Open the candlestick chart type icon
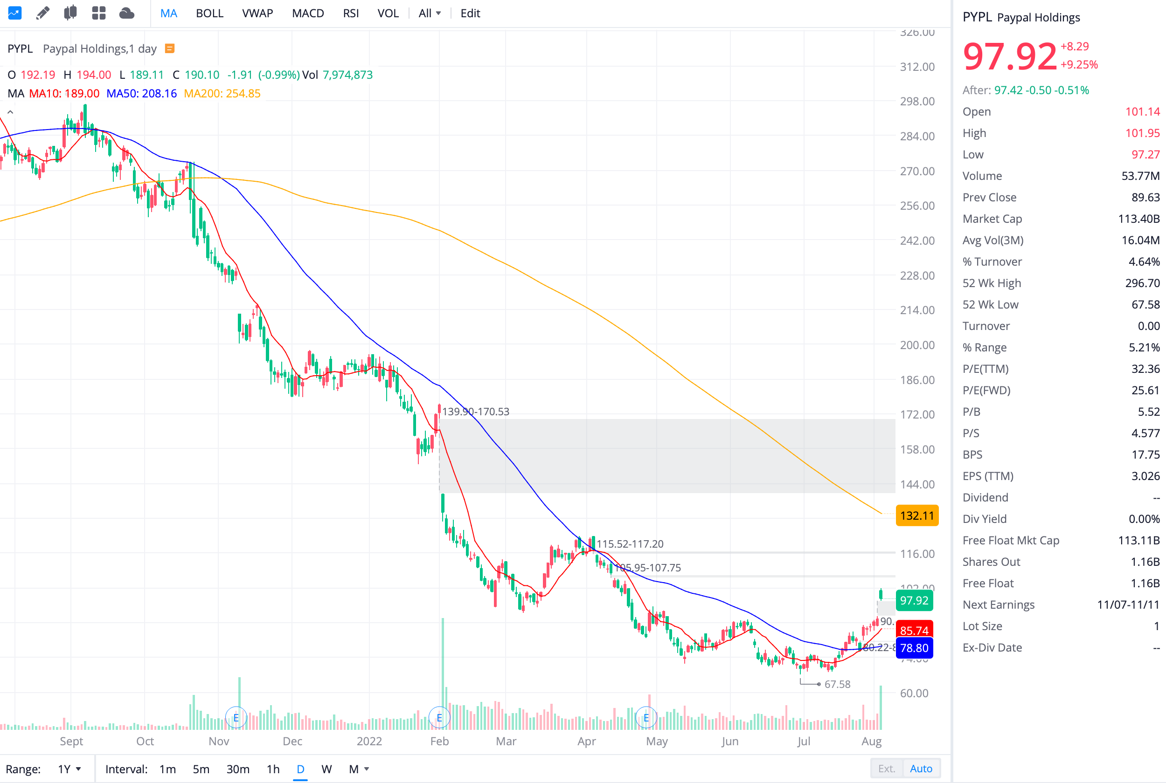 pos(70,13)
